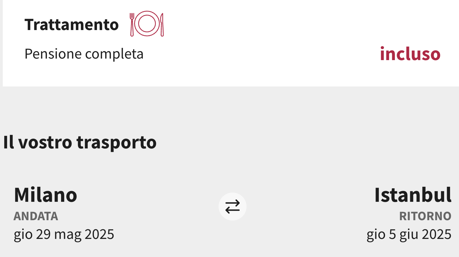Click the RITORNO label
The width and height of the screenshot is (459, 257).
[x=425, y=216]
